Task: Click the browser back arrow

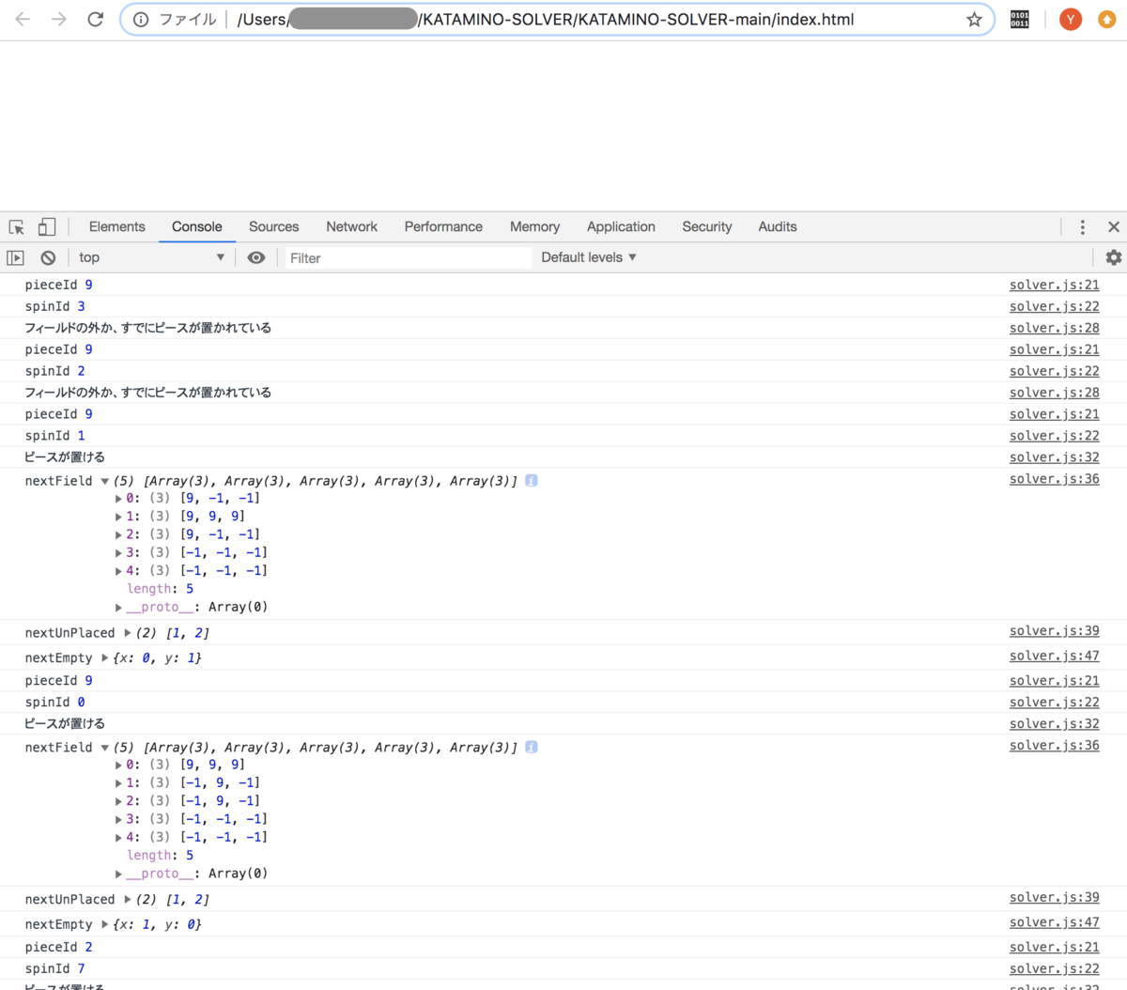Action: point(23,19)
